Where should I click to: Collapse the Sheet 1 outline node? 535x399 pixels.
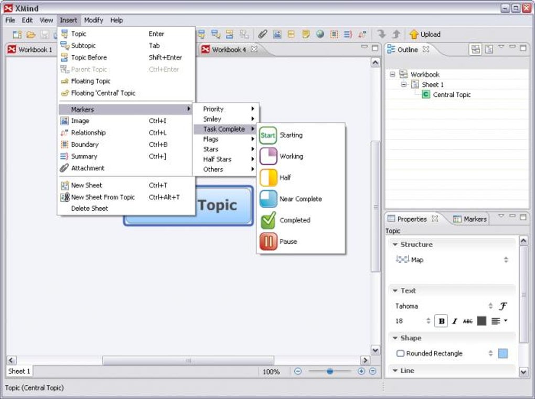click(404, 84)
